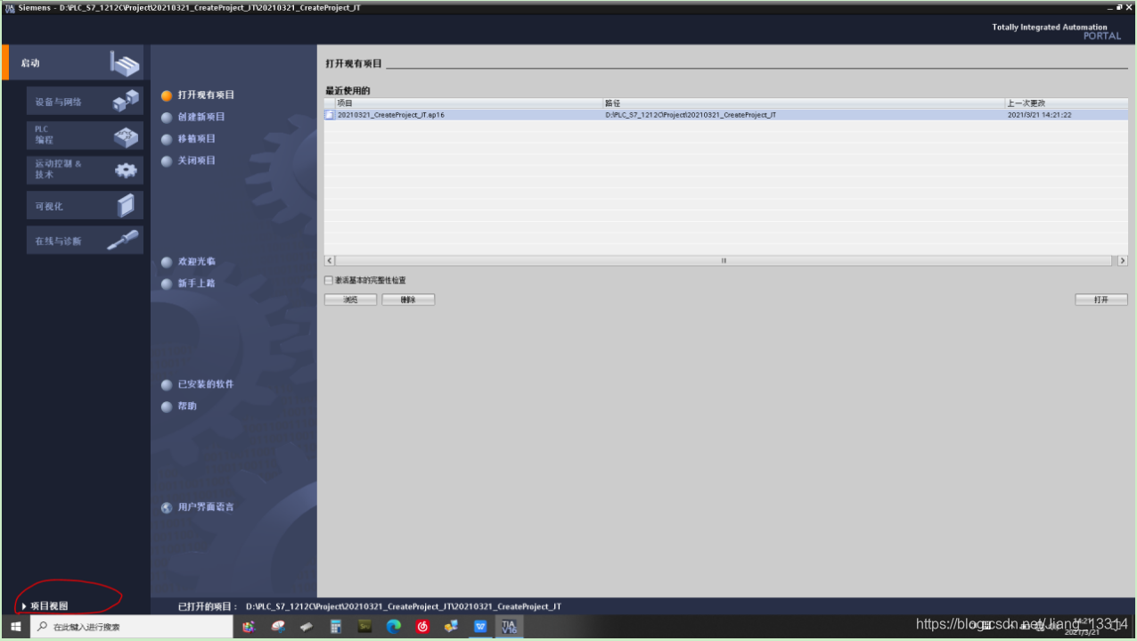Click the devices and networks cubes icon
Viewport: 1137px width, 641px height.
click(126, 101)
